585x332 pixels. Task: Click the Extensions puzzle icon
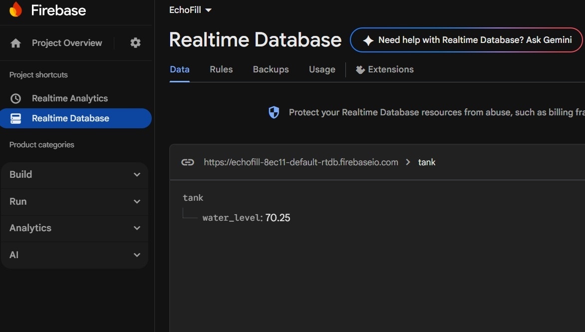coord(360,70)
